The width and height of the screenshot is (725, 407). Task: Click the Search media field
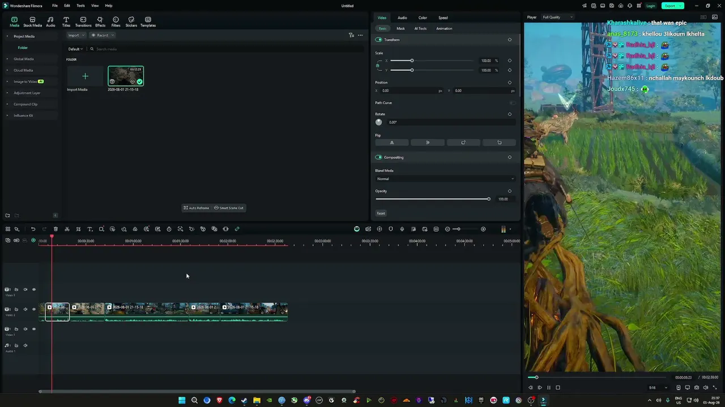tap(227, 49)
